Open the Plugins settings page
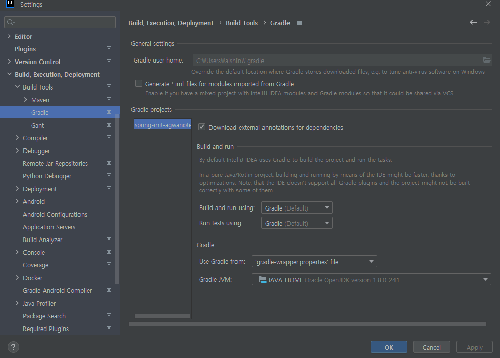500x358 pixels. [25, 49]
